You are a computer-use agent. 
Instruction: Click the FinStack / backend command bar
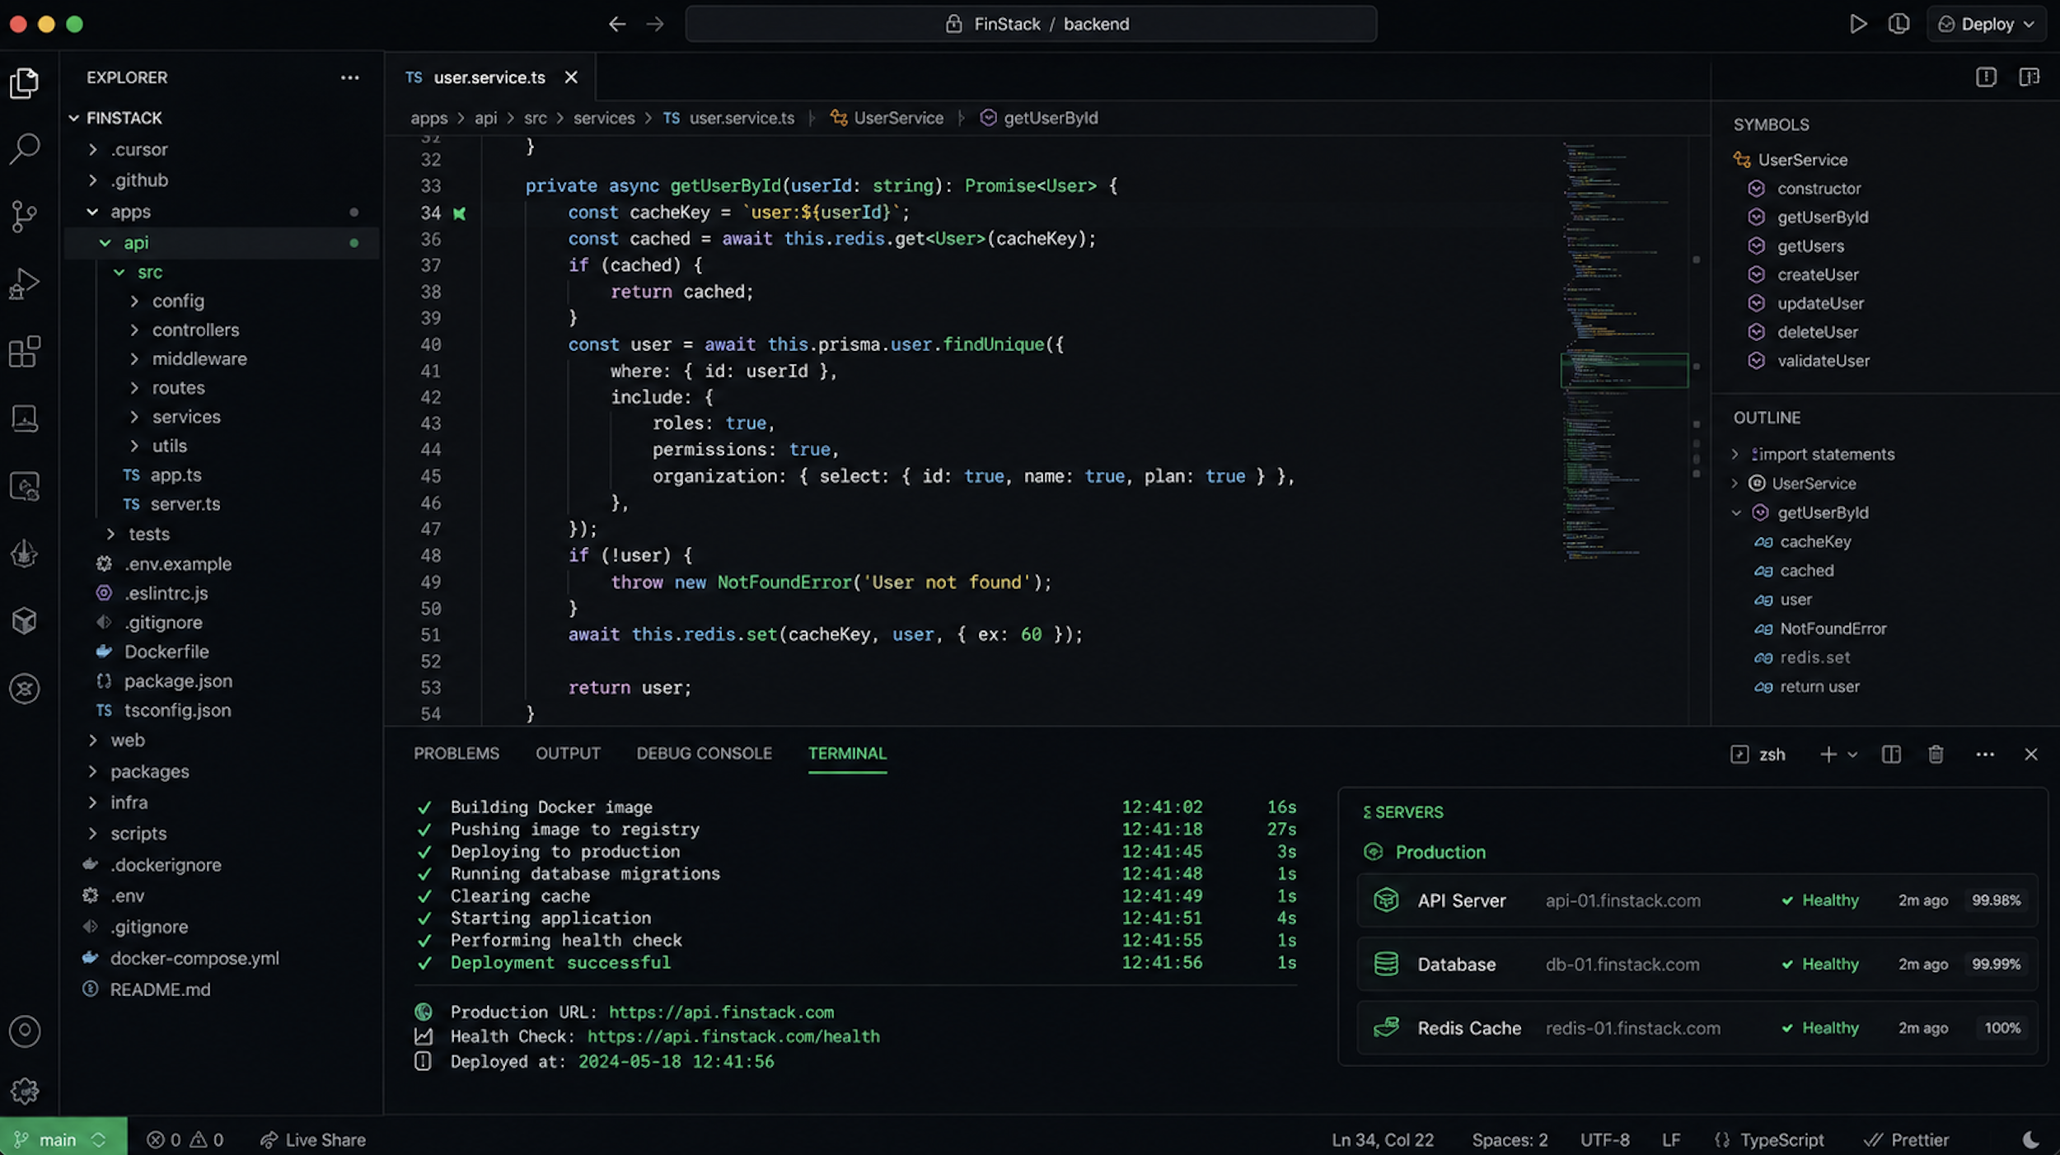pos(1031,24)
